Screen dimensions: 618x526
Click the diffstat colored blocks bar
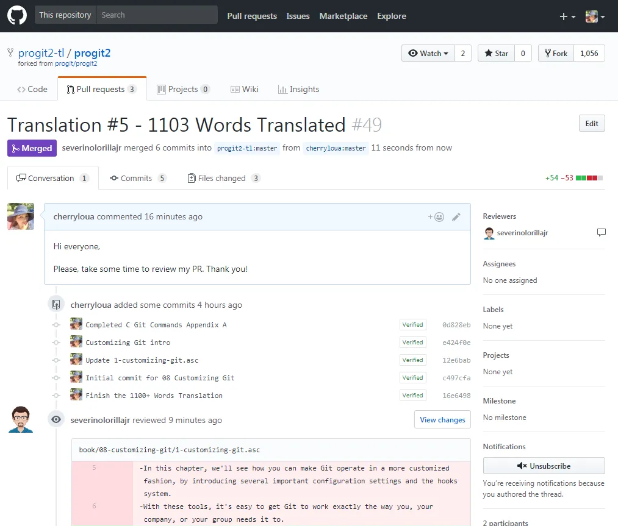589,178
